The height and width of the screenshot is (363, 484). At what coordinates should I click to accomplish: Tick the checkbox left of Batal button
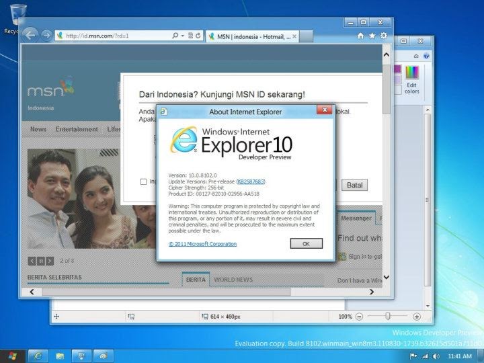pyautogui.click(x=144, y=182)
